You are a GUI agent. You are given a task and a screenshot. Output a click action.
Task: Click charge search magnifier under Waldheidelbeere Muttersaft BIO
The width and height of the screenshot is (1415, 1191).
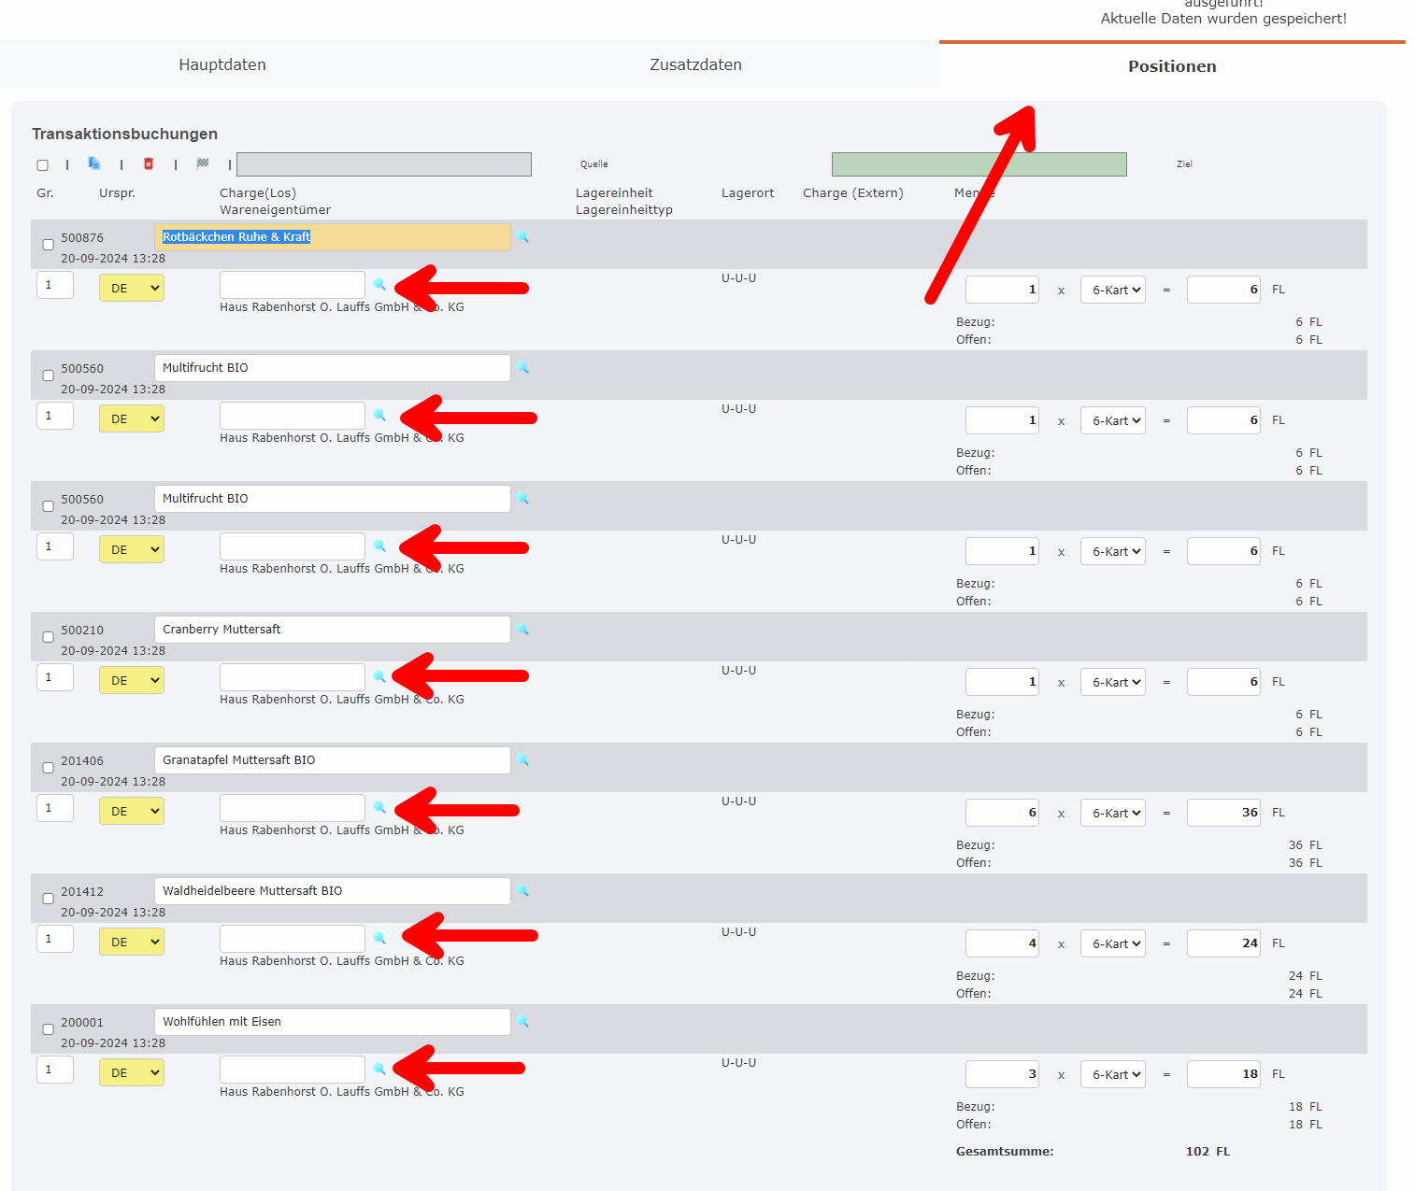tap(379, 938)
